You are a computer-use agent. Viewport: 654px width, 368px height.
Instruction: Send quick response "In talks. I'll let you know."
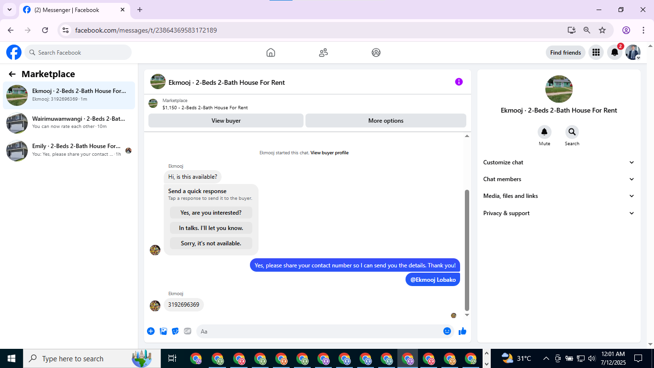[x=211, y=228]
